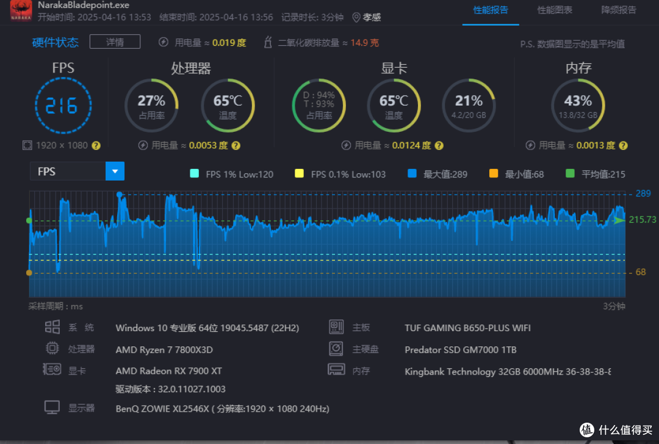Click the text AMD Ryzen 7 7800X3D
Viewport: 659px width, 444px height.
coord(164,349)
